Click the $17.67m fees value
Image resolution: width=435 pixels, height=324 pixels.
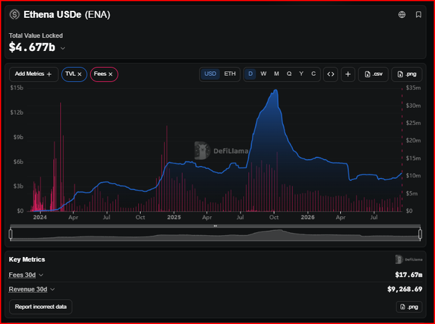(x=408, y=275)
